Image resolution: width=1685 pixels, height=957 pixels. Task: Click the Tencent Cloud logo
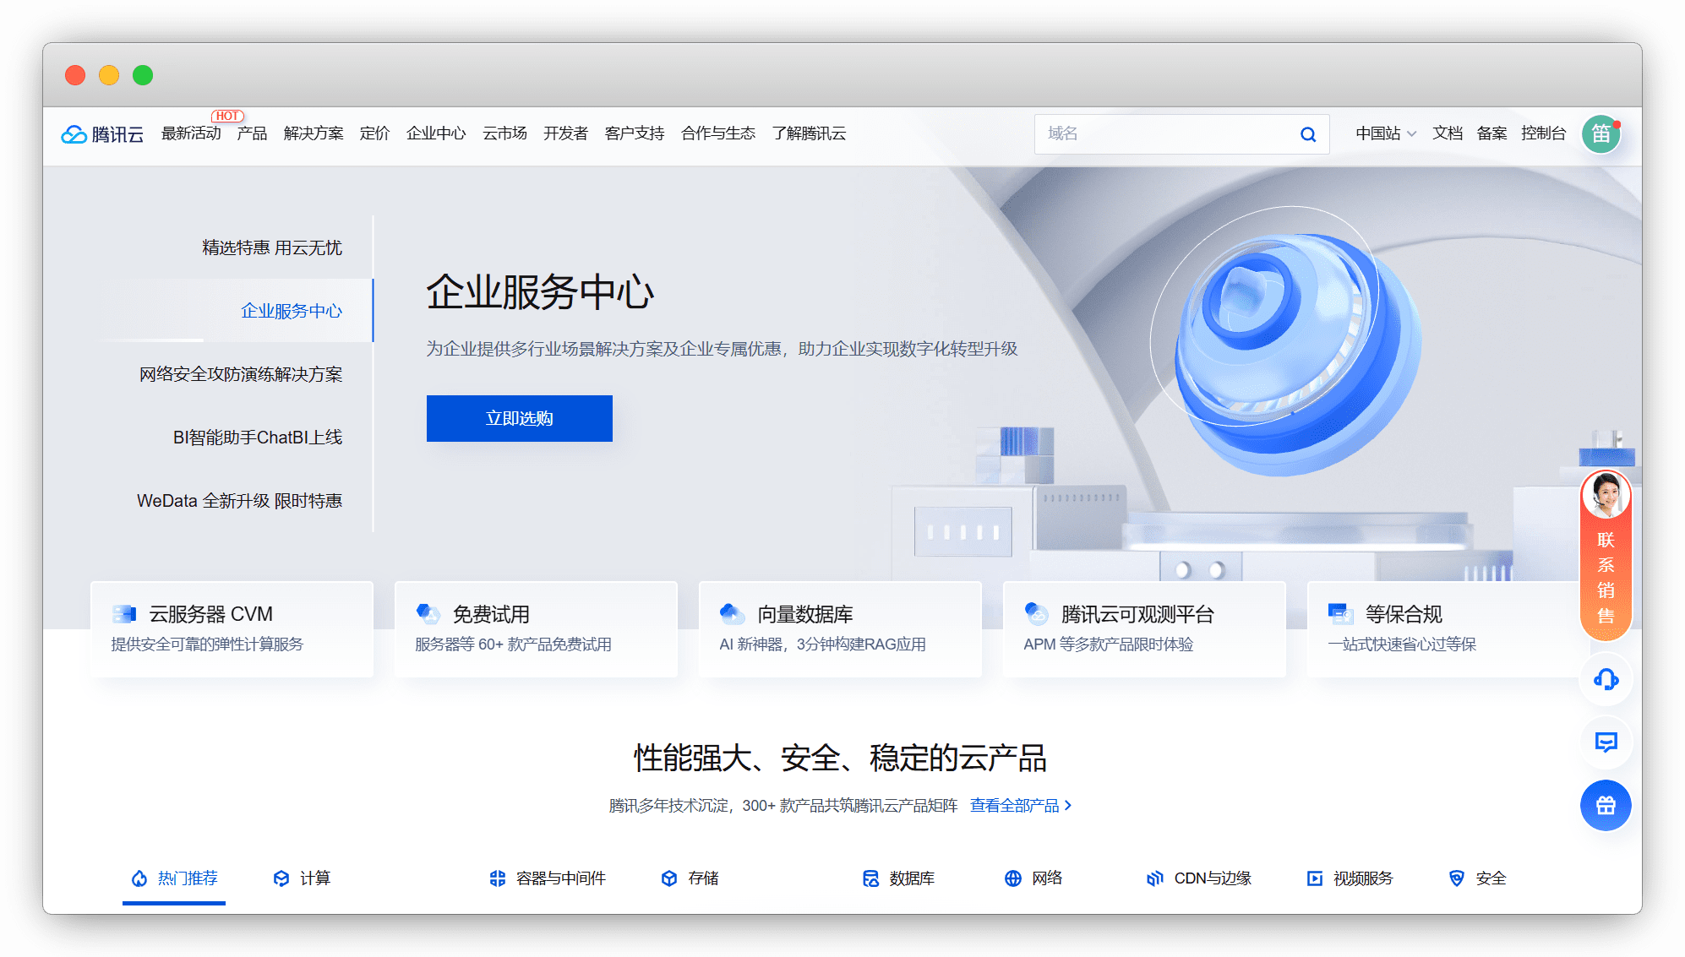102,134
